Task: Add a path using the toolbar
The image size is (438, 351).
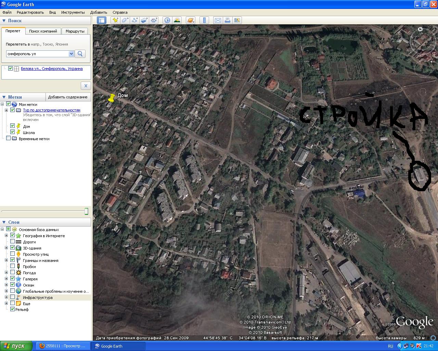Action: (x=134, y=20)
